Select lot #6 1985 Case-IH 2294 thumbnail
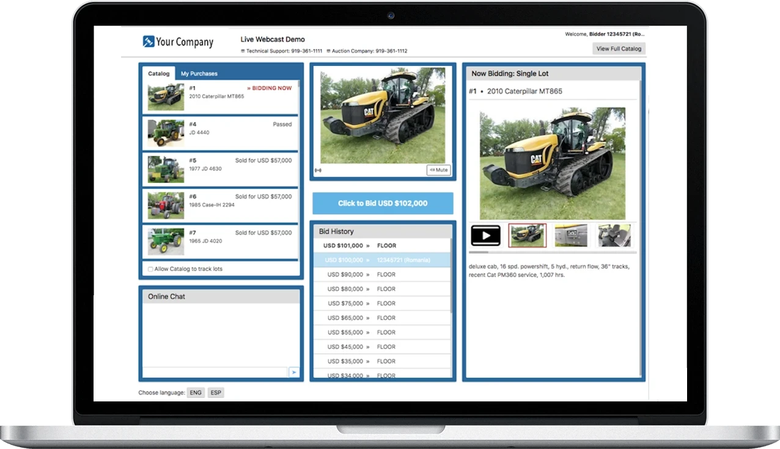This screenshot has height=449, width=780. [166, 206]
